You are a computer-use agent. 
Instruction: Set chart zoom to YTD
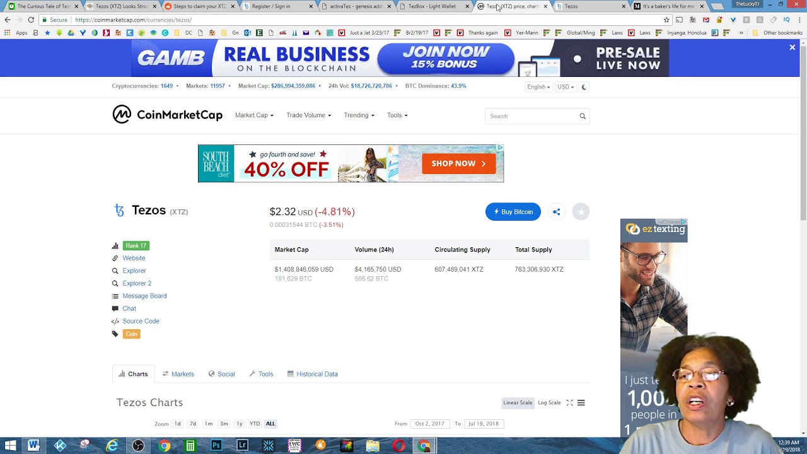click(255, 424)
